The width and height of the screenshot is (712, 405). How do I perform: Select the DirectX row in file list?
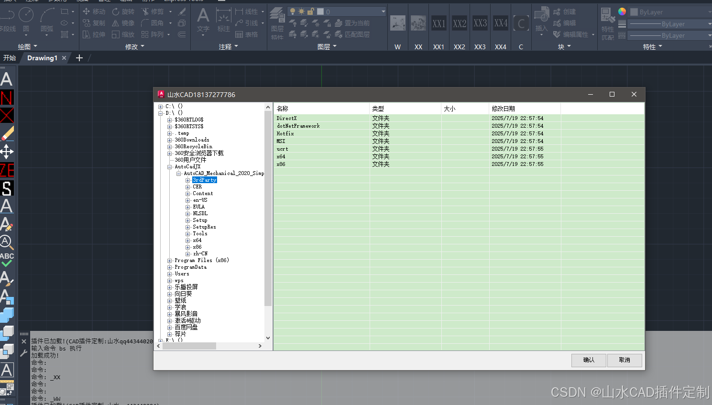tap(459, 118)
